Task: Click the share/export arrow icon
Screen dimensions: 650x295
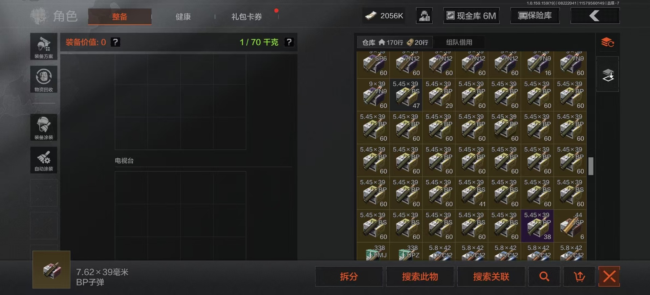Action: point(579,277)
